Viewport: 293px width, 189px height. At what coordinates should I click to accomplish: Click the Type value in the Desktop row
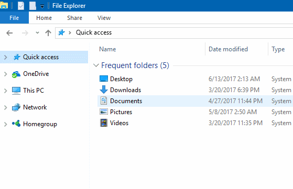[x=281, y=79]
